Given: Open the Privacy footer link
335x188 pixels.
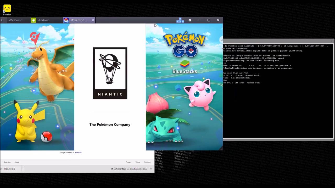Looking at the screenshot, I should [x=129, y=162].
